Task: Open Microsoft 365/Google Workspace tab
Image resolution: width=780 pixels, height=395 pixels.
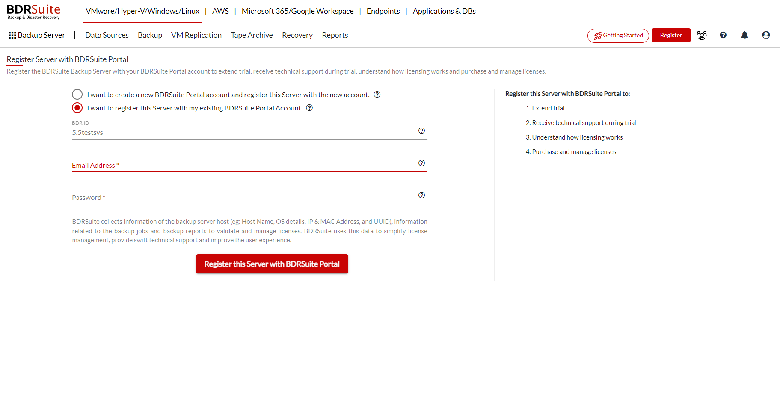Action: click(298, 11)
